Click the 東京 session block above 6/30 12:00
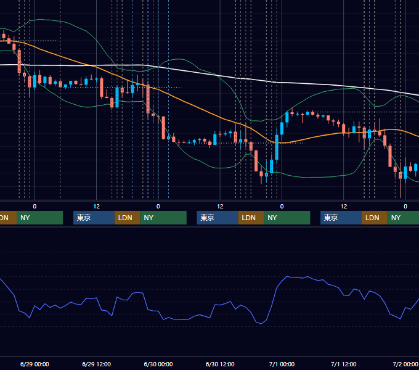This screenshot has height=370, width=419. point(218,218)
